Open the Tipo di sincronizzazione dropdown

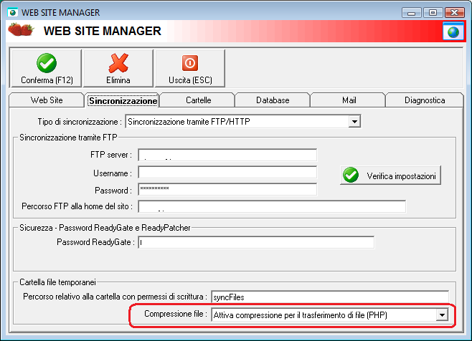tap(354, 122)
